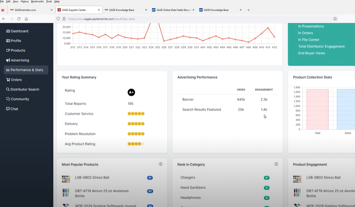Select Performance & Stats in sidebar

click(26, 70)
